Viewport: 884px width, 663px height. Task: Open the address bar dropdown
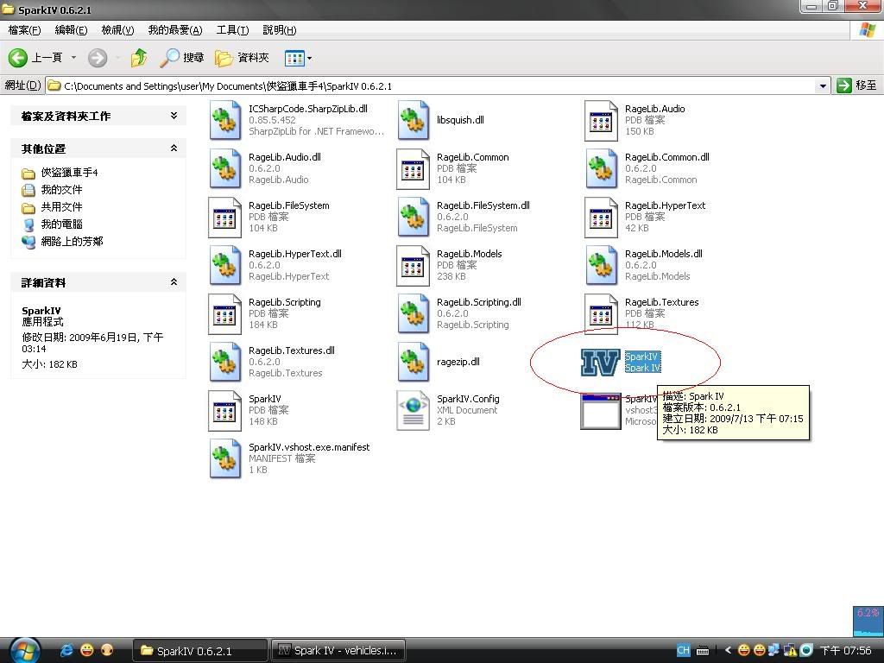[x=823, y=85]
